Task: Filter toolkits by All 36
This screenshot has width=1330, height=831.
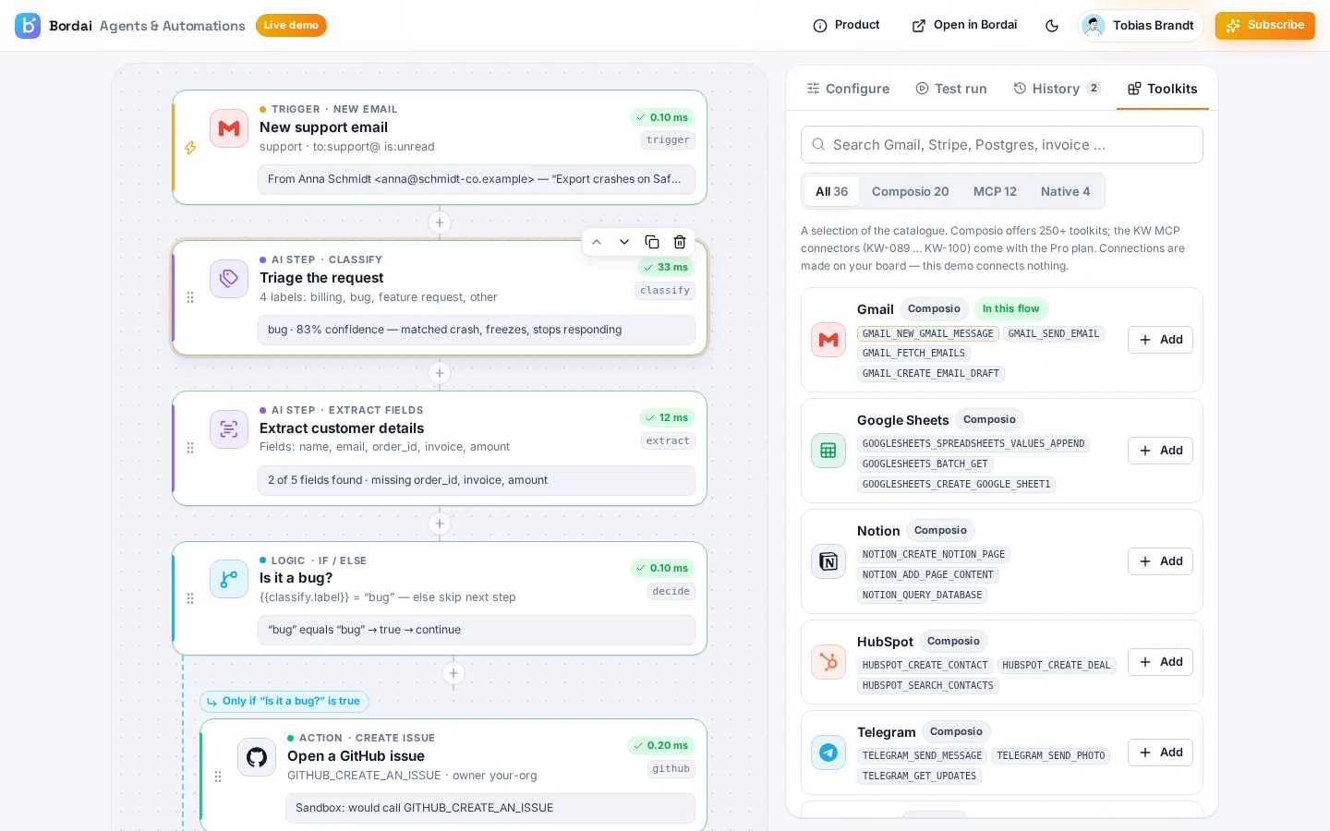Action: (x=831, y=191)
